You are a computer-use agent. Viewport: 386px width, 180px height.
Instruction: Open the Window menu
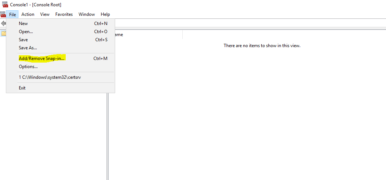[x=86, y=14]
